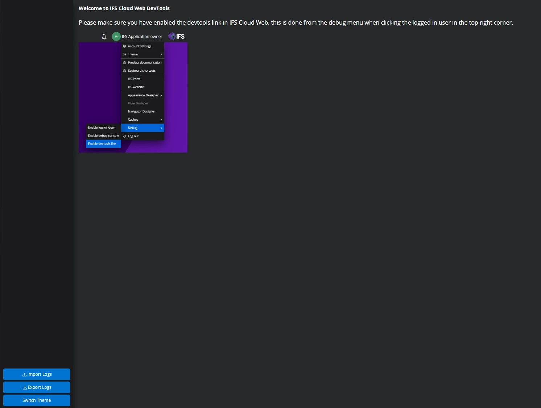Image resolution: width=541 pixels, height=408 pixels.
Task: Switch the theme with the Switch Theme button
Action: click(x=37, y=400)
